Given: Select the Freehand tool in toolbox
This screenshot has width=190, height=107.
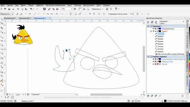Looking at the screenshot, I should pos(1,37).
